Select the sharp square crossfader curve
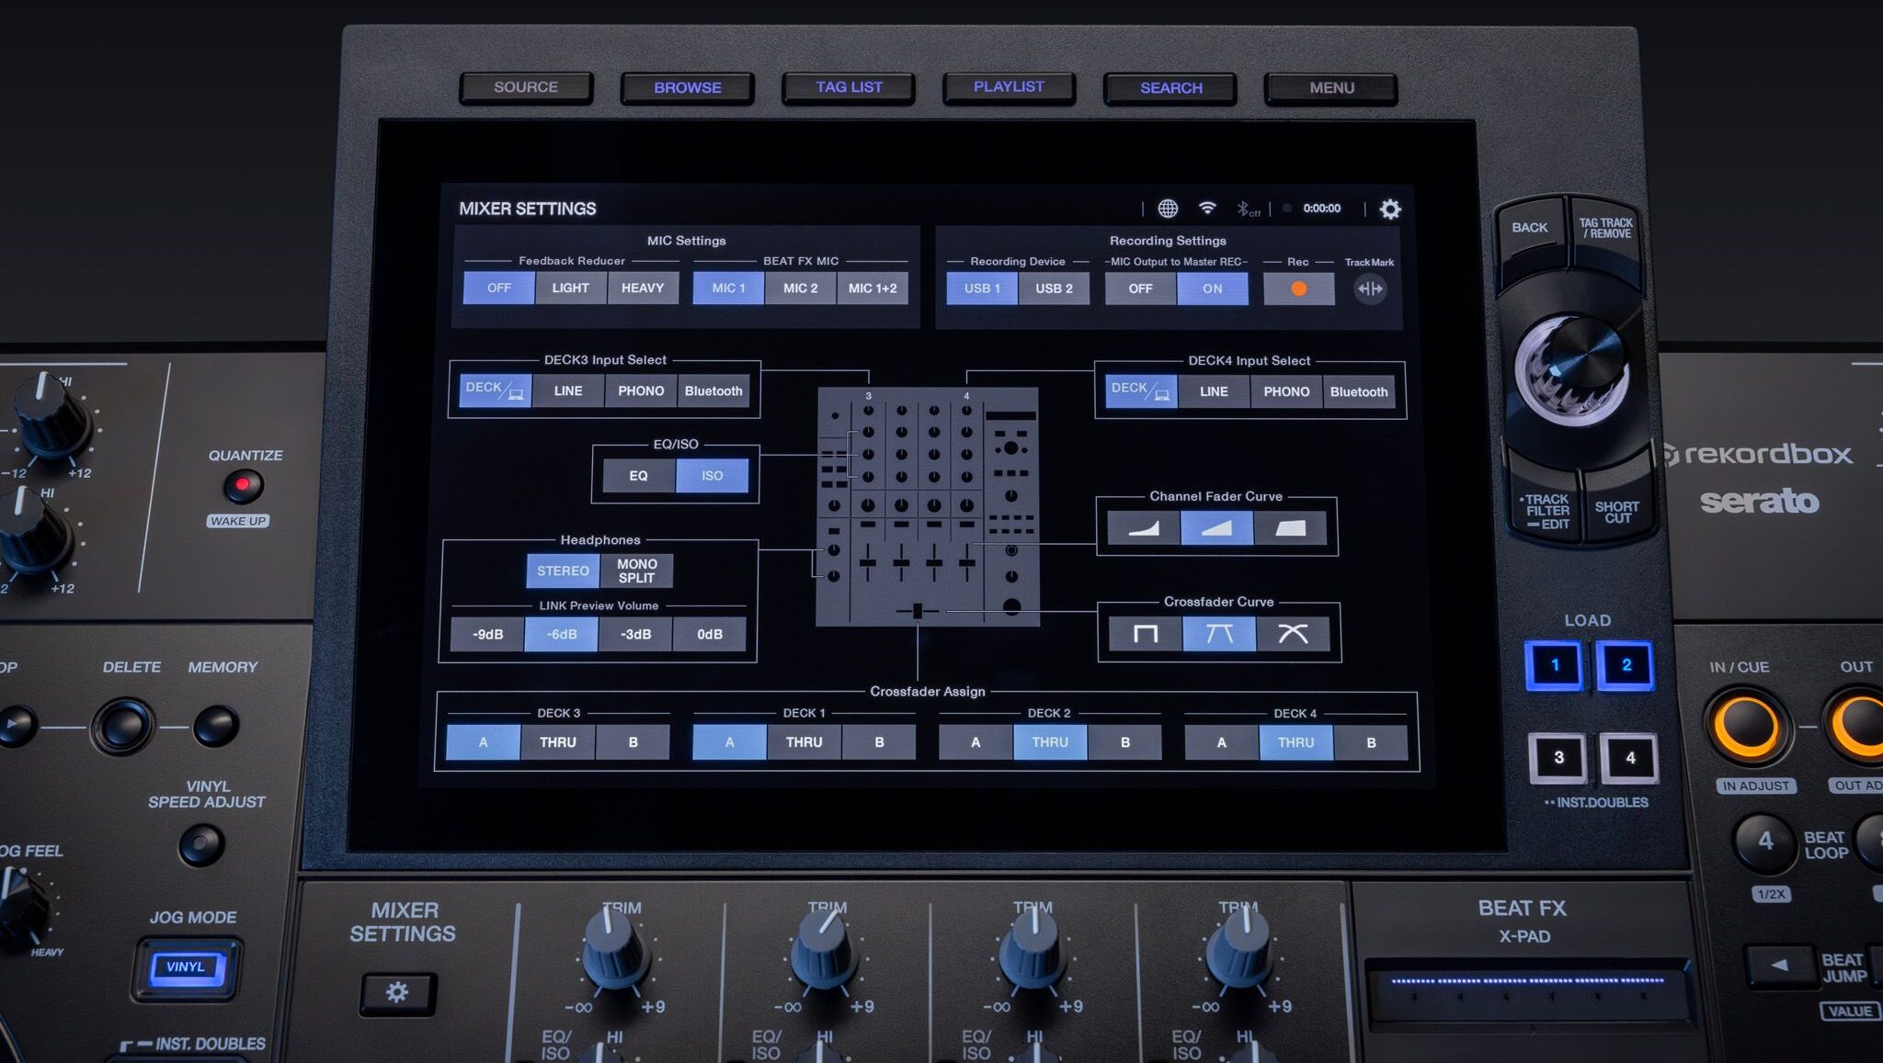1883x1063 pixels. tap(1145, 634)
